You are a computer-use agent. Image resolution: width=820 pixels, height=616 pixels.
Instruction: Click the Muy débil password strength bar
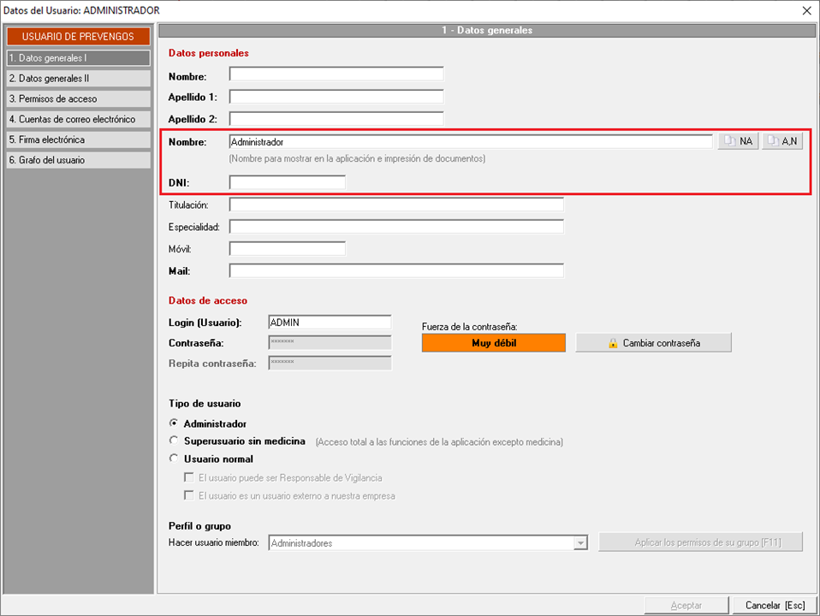pos(493,343)
